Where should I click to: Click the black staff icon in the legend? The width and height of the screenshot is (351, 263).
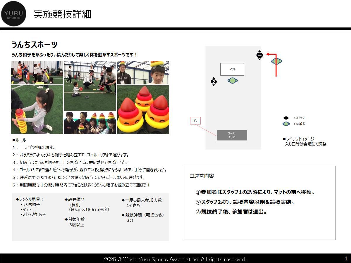[x=286, y=118]
